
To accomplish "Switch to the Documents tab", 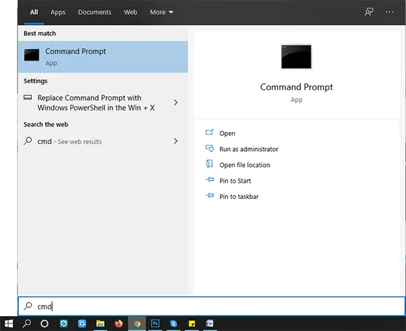I will click(94, 12).
